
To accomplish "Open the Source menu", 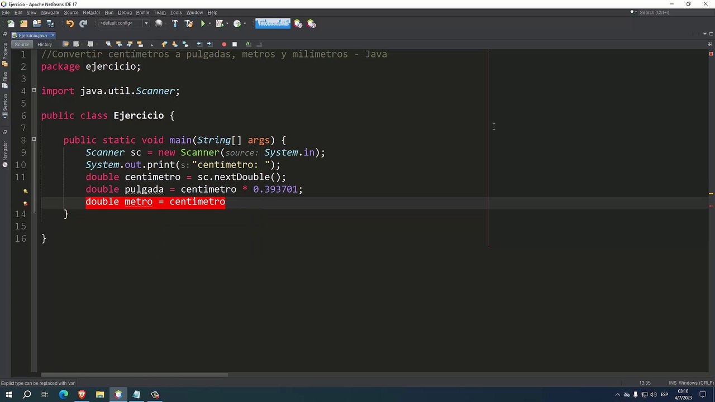I will tap(71, 12).
